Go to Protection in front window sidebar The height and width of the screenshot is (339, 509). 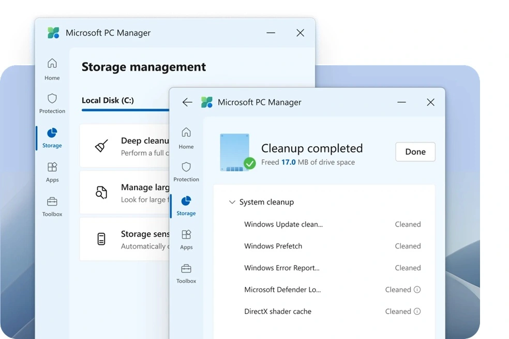click(x=186, y=172)
